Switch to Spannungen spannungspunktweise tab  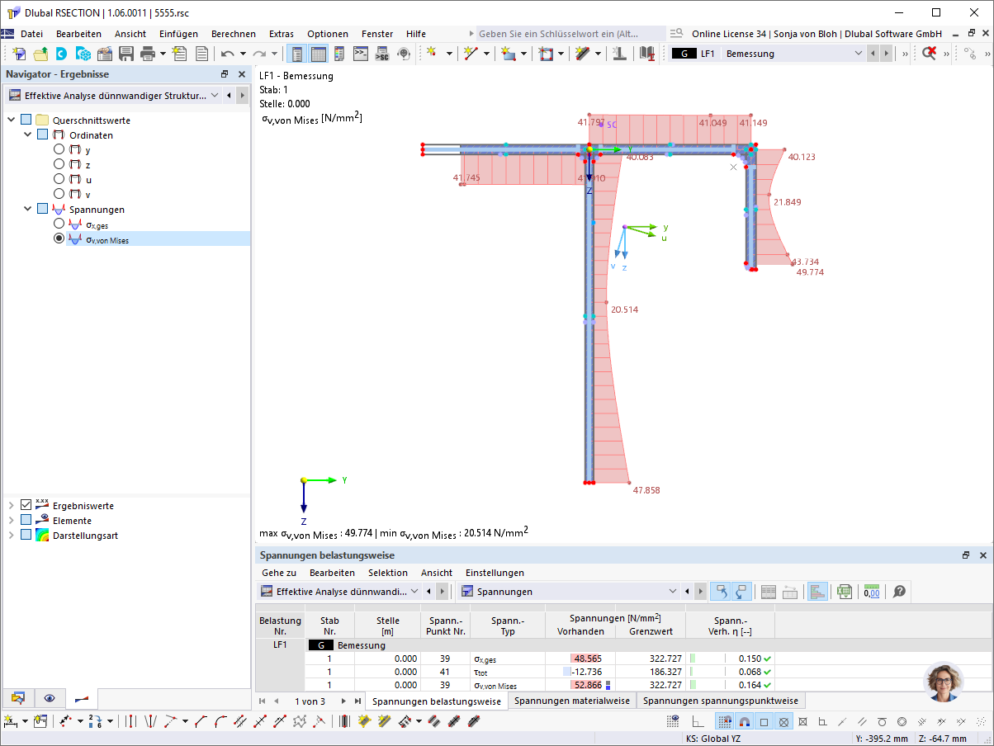point(721,701)
